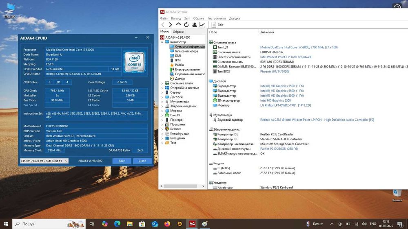This screenshot has height=229, width=408.
Task: Open Phoenix BIOS type link
Action: coord(275,72)
